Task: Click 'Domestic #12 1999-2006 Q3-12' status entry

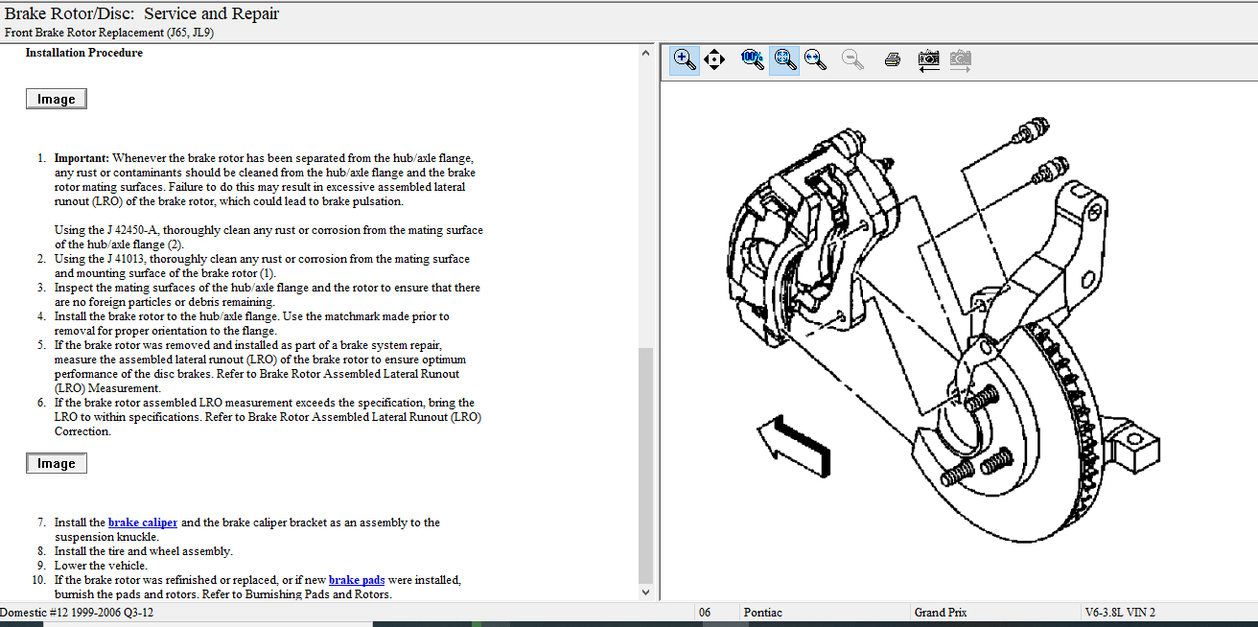Action: click(x=77, y=612)
